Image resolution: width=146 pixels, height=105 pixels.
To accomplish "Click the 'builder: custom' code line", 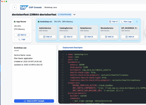I will click(x=78, y=96).
